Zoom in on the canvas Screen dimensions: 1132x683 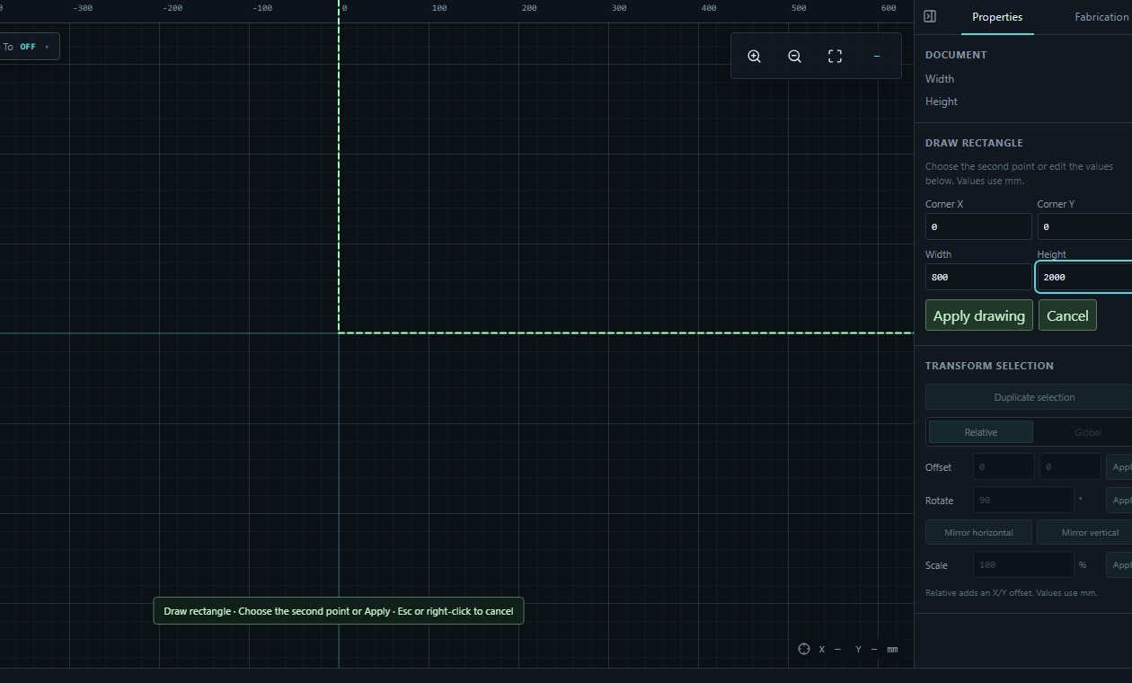coord(755,56)
